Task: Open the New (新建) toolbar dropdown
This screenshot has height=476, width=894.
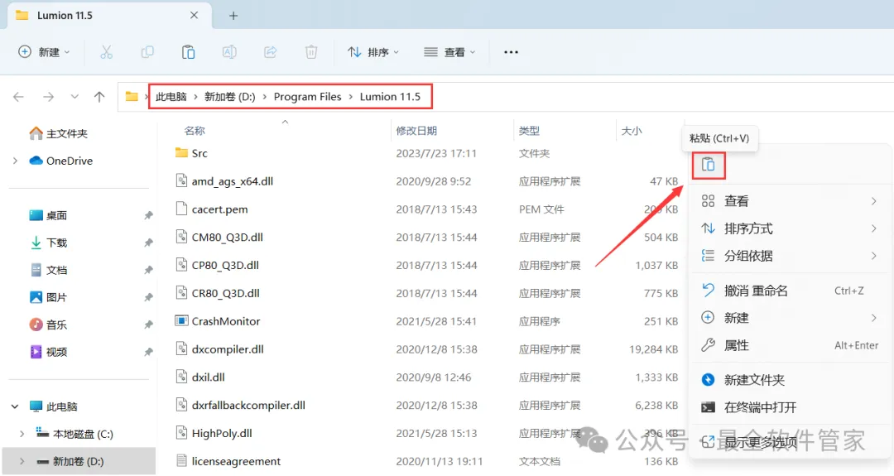Action: [44, 52]
